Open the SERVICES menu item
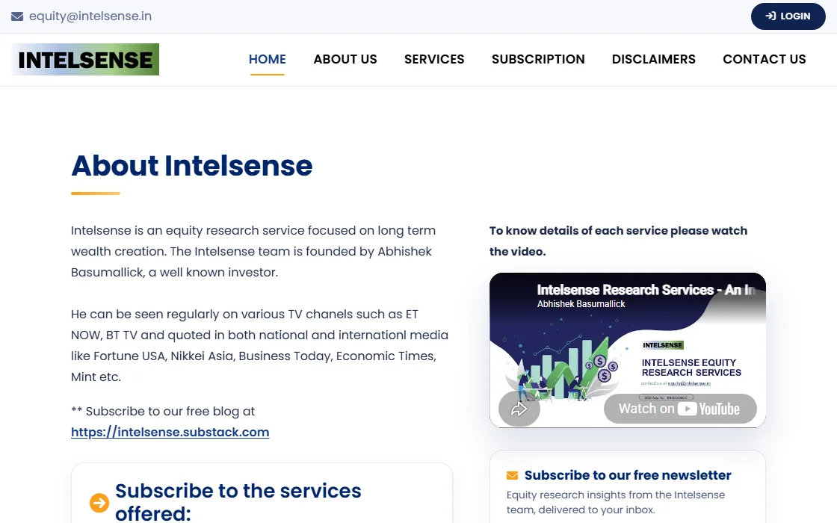The width and height of the screenshot is (837, 523). [434, 59]
